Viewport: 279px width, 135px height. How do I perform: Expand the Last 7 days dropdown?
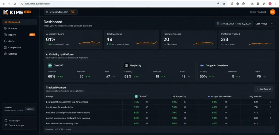(x=264, y=24)
